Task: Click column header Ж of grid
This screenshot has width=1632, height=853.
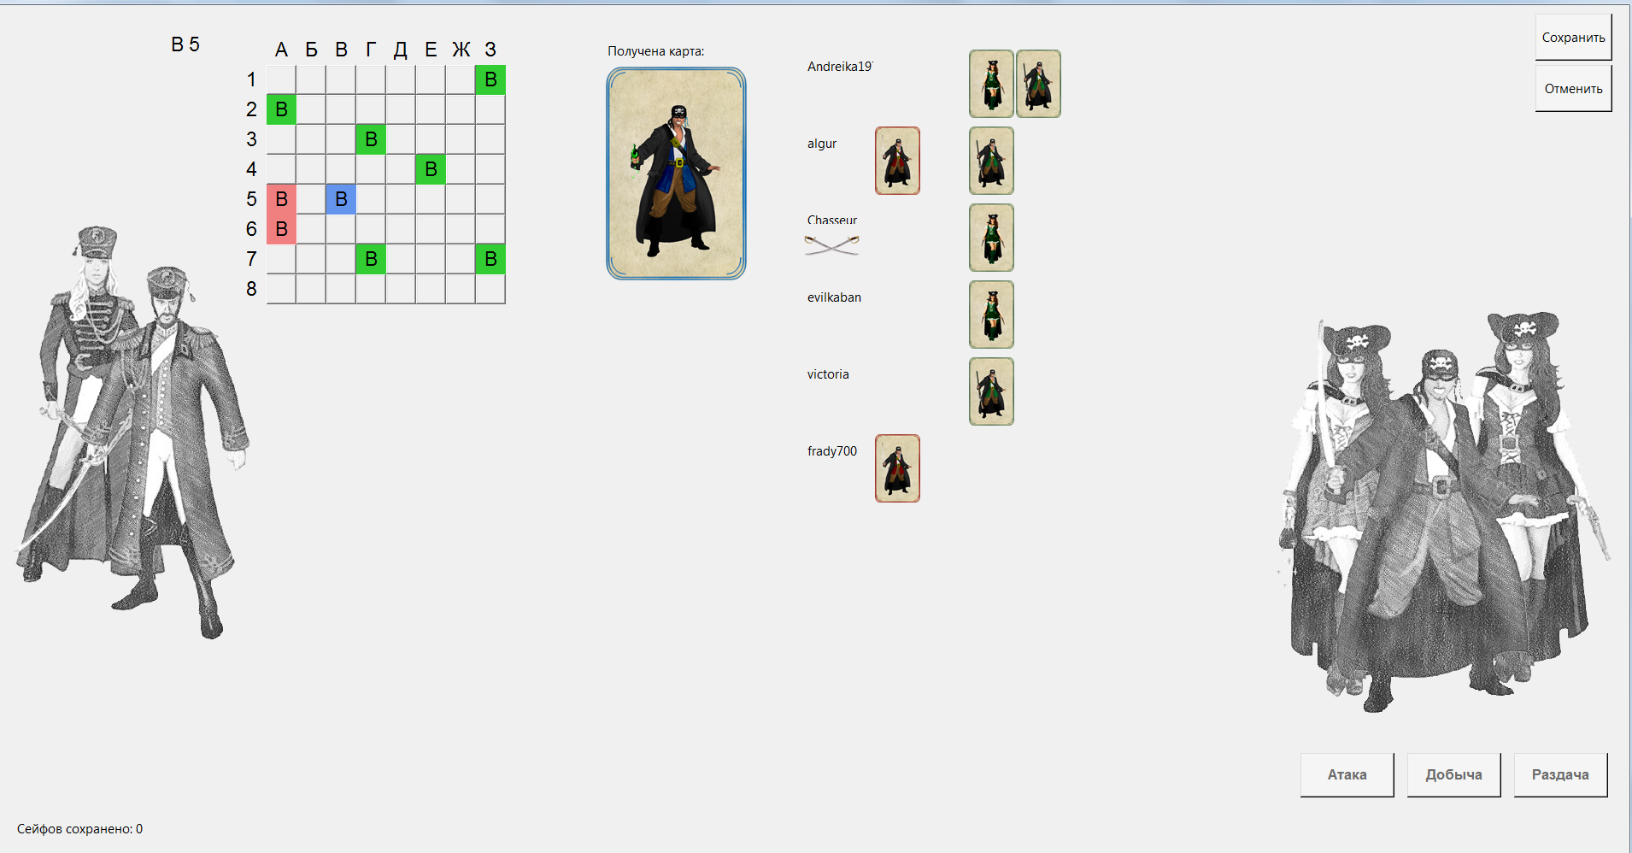Action: [x=461, y=50]
